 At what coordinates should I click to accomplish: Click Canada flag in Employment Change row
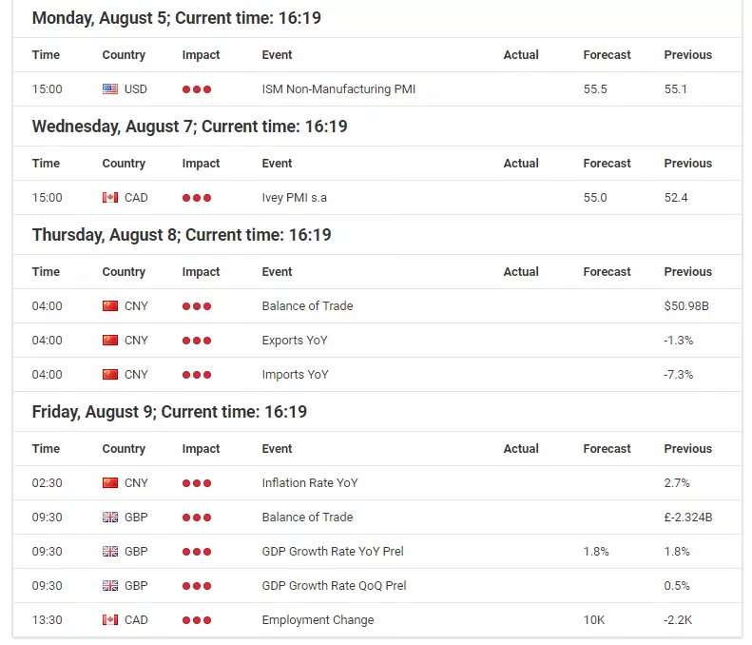click(110, 620)
